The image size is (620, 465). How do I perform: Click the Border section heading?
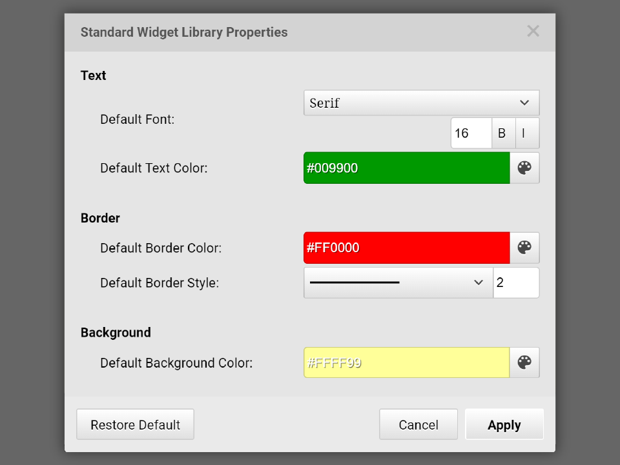[x=100, y=218]
